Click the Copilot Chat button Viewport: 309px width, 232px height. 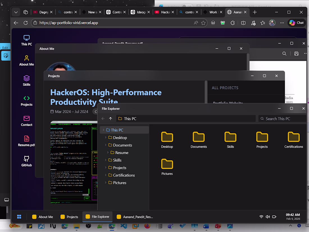coord(297,23)
